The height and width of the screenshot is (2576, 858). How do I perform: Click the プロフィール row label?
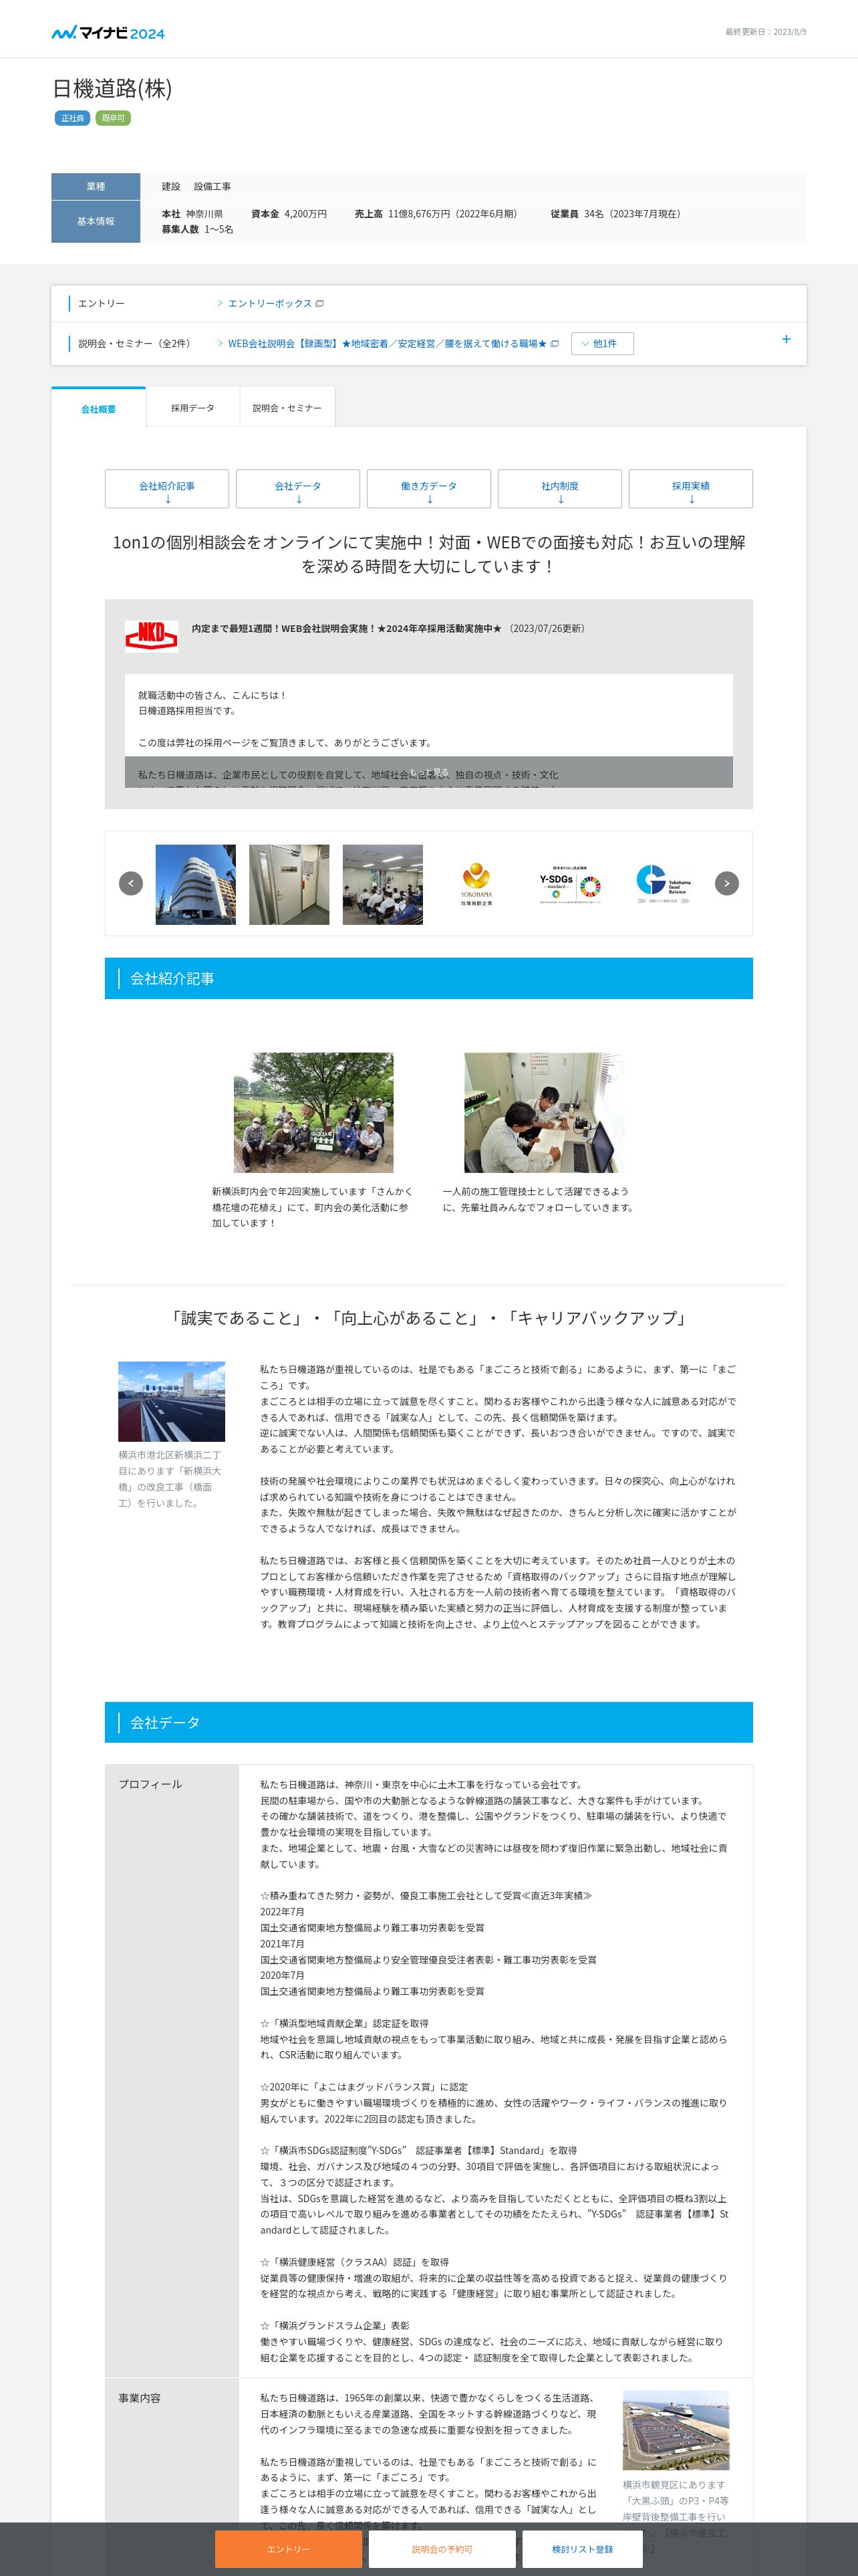150,1784
